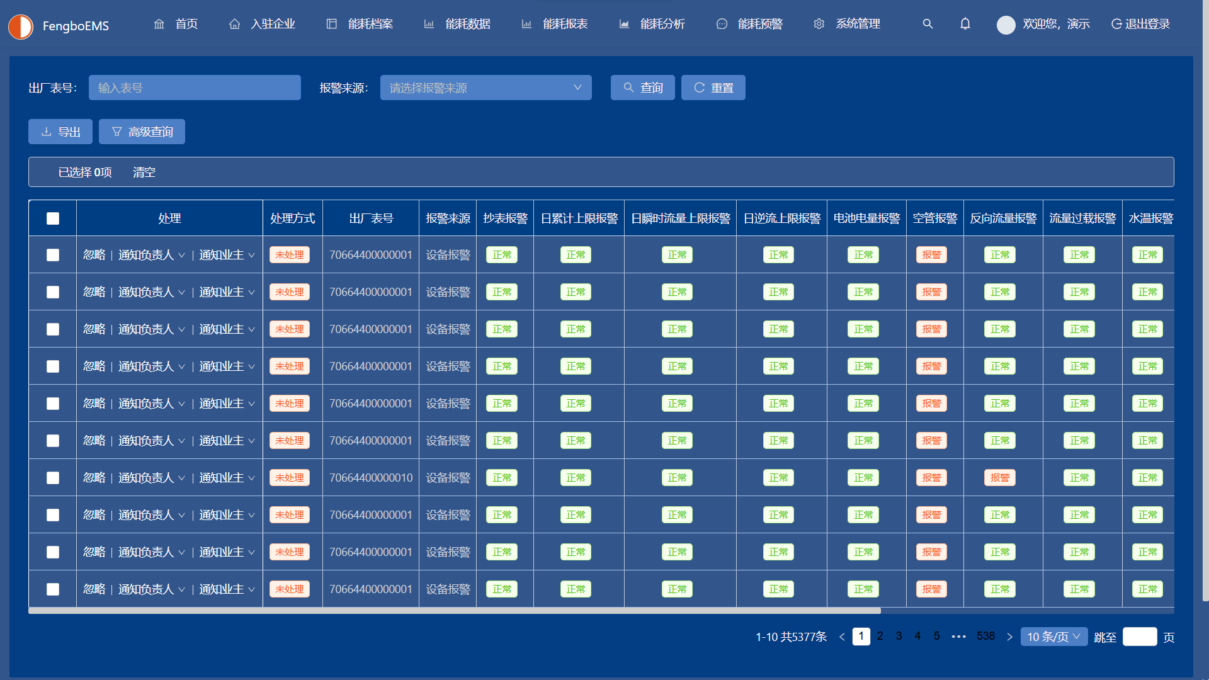Viewport: 1209px width, 680px height.
Task: Click the previous page arrow in pagination
Action: [842, 637]
